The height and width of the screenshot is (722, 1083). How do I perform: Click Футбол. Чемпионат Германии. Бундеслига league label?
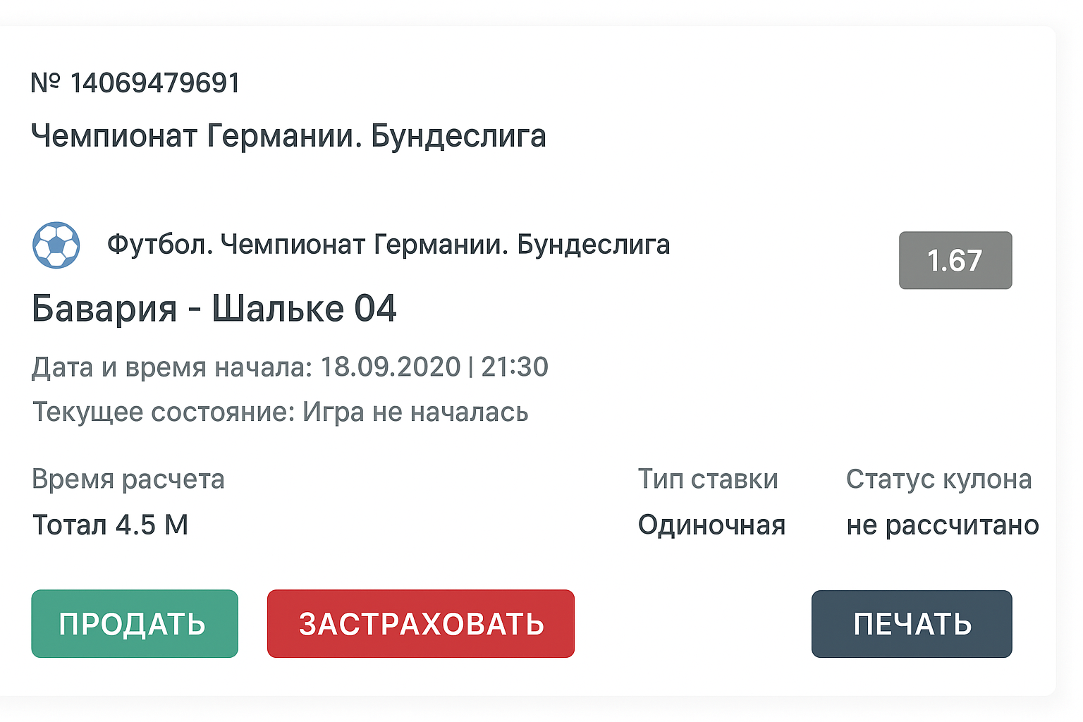tap(388, 245)
